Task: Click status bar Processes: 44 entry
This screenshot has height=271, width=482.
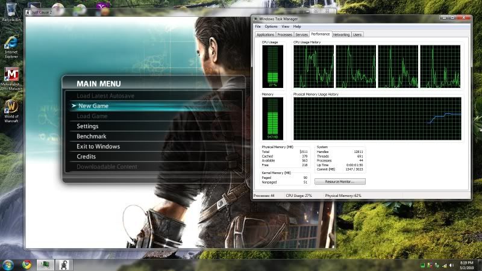Action: pos(264,195)
